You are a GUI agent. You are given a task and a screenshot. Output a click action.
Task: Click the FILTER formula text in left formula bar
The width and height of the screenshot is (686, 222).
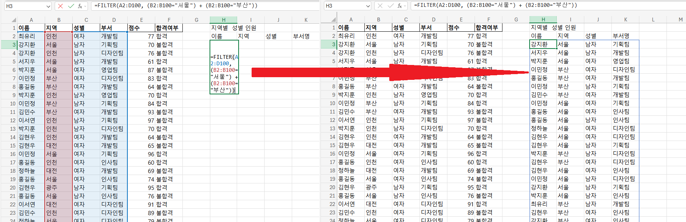[176, 6]
